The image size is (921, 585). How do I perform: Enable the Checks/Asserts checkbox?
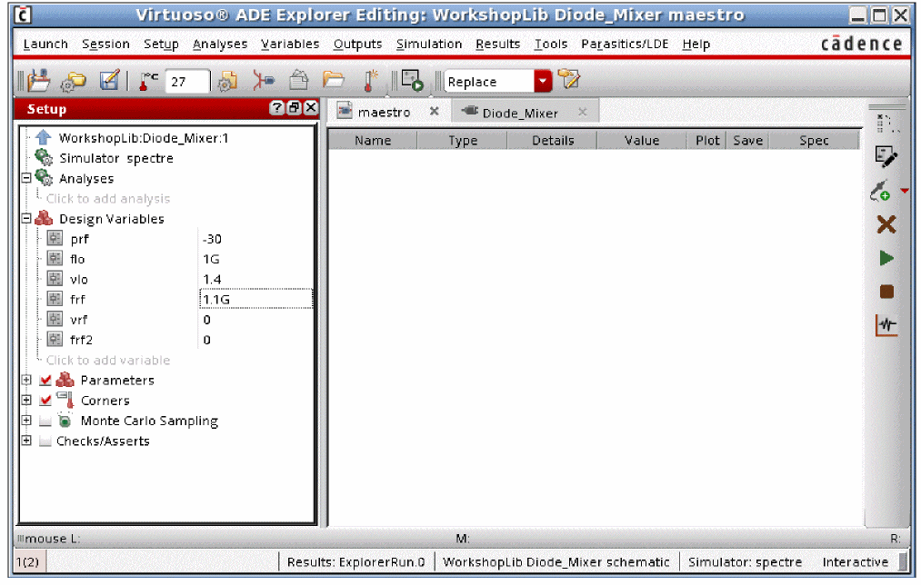(45, 441)
